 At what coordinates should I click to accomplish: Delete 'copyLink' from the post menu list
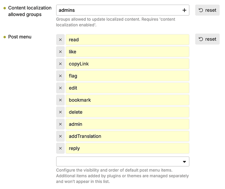click(x=60, y=64)
